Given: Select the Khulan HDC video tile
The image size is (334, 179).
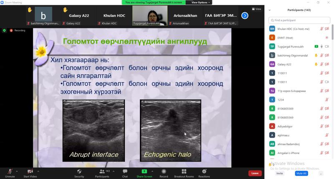Looking at the screenshot, I should [x=114, y=15].
